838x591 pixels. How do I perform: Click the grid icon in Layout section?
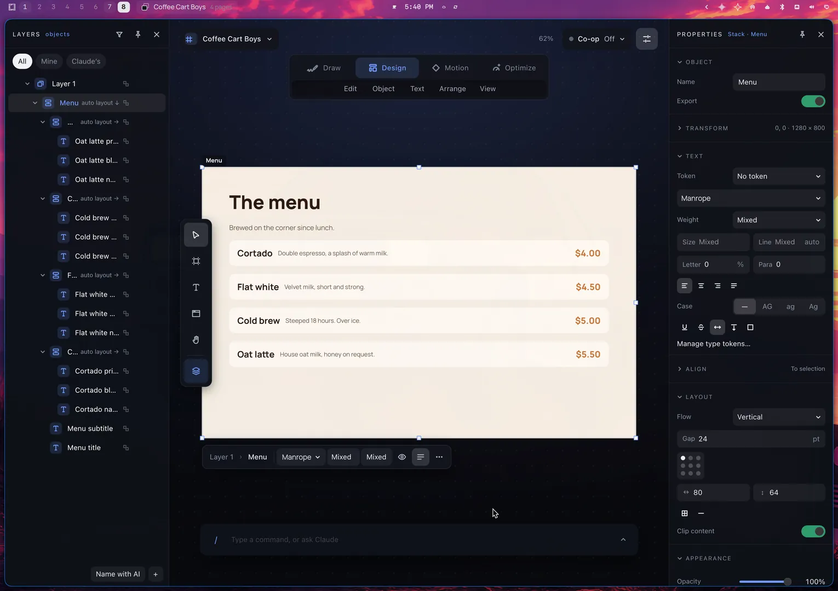685,513
